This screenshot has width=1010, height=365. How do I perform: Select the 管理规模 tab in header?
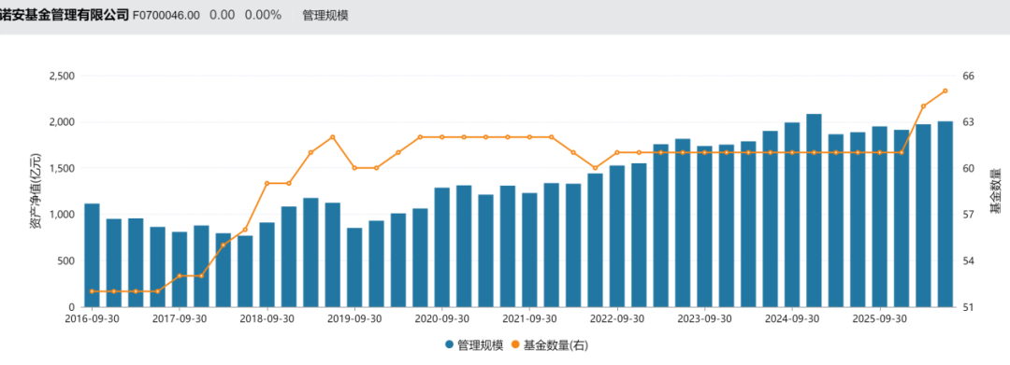tap(325, 16)
